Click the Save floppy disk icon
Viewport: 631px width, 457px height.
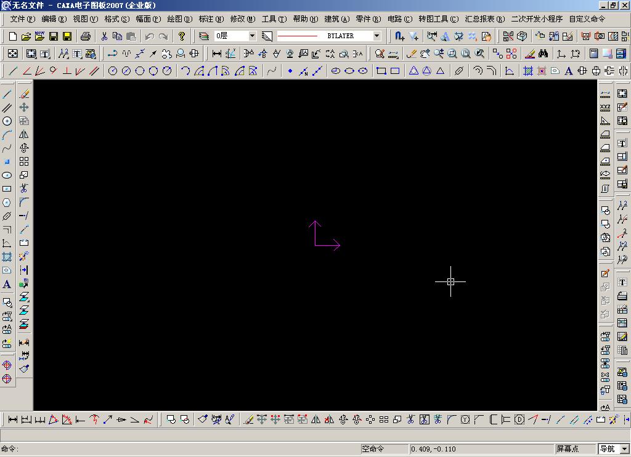click(x=53, y=36)
